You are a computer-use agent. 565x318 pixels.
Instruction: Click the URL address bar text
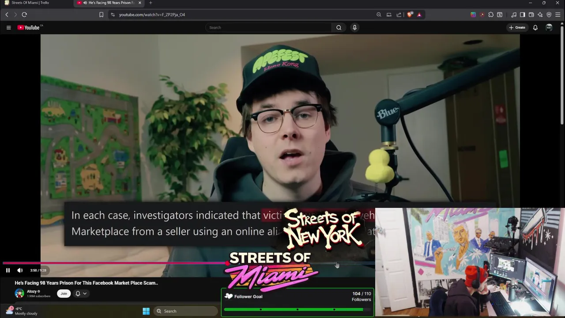(x=152, y=15)
